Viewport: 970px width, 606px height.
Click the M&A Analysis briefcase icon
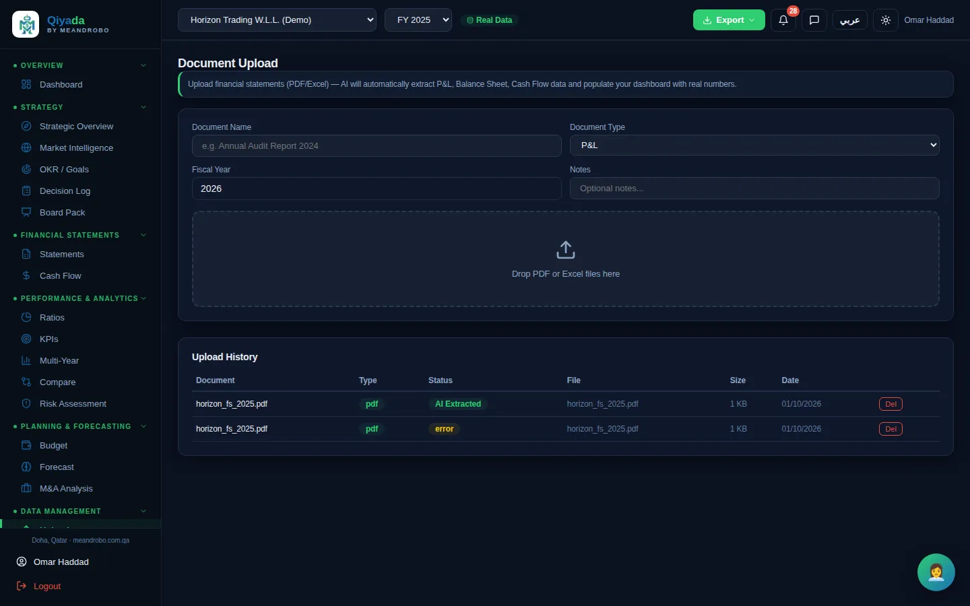26,488
